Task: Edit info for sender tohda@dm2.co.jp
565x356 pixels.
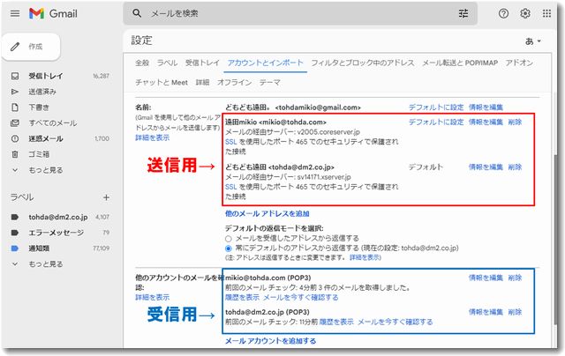Action: click(486, 167)
